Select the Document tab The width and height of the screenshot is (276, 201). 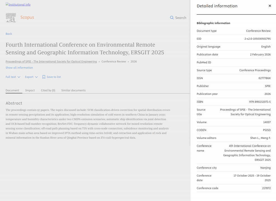12,90
